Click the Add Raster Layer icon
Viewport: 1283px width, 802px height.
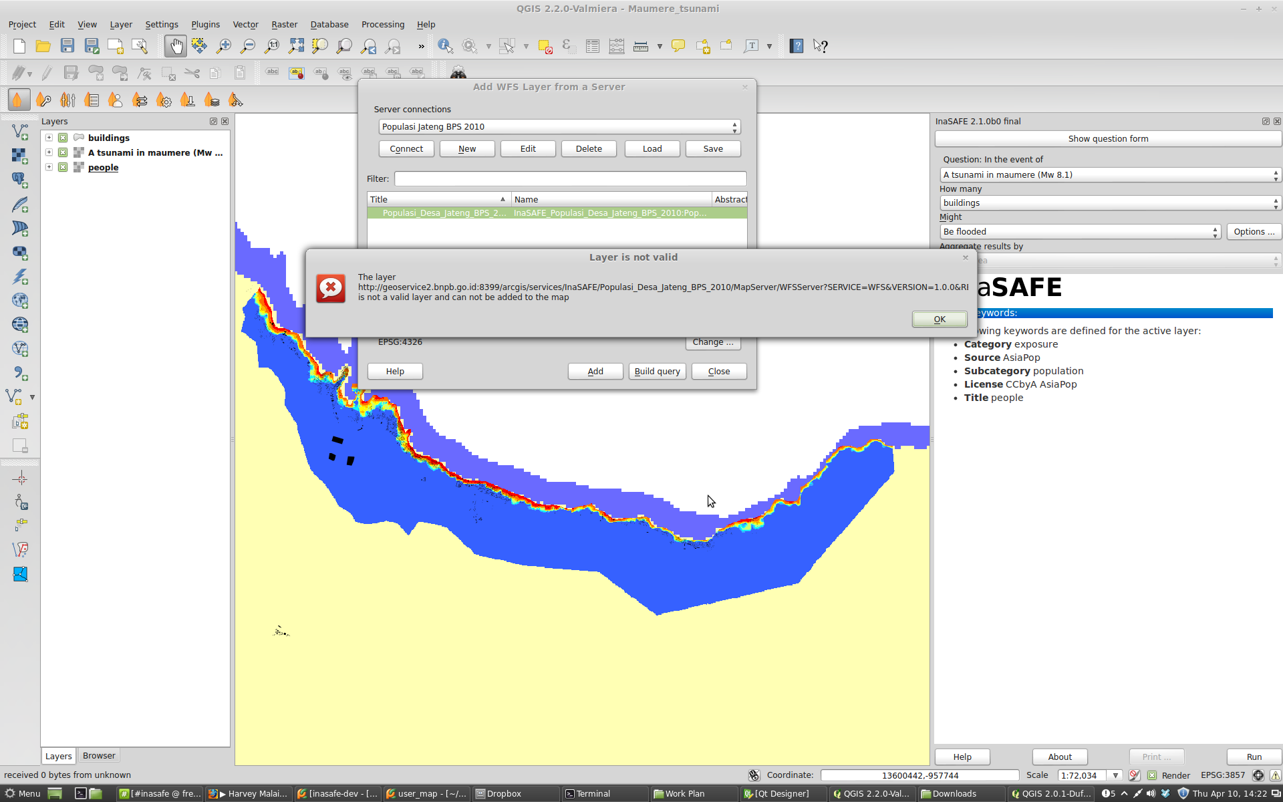(20, 156)
